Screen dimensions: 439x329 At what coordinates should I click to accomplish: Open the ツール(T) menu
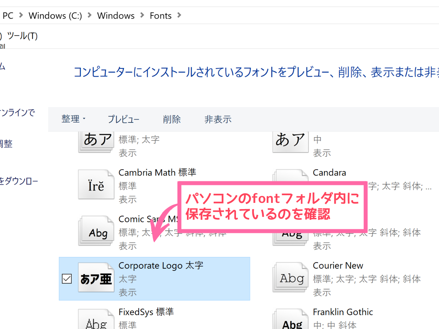click(x=22, y=36)
